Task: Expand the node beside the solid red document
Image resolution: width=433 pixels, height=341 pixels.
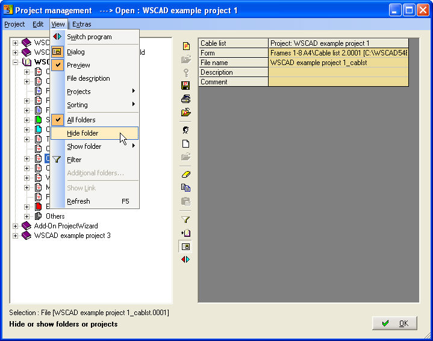Action: [26, 207]
